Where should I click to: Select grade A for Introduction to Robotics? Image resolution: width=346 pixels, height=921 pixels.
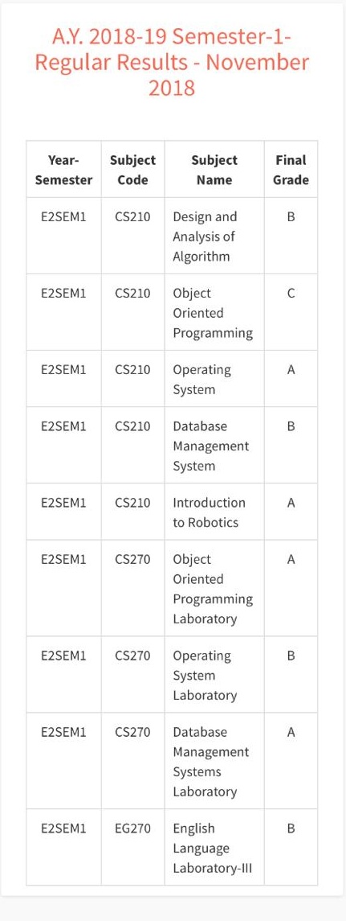click(291, 503)
